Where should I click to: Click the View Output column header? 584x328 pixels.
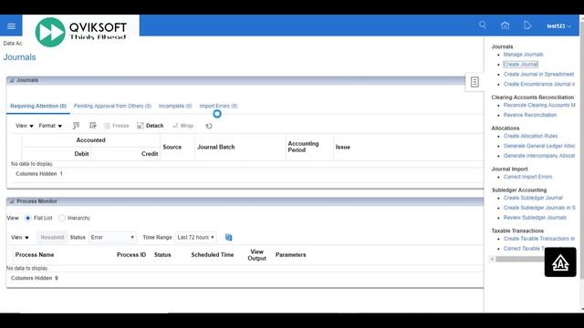tap(257, 255)
